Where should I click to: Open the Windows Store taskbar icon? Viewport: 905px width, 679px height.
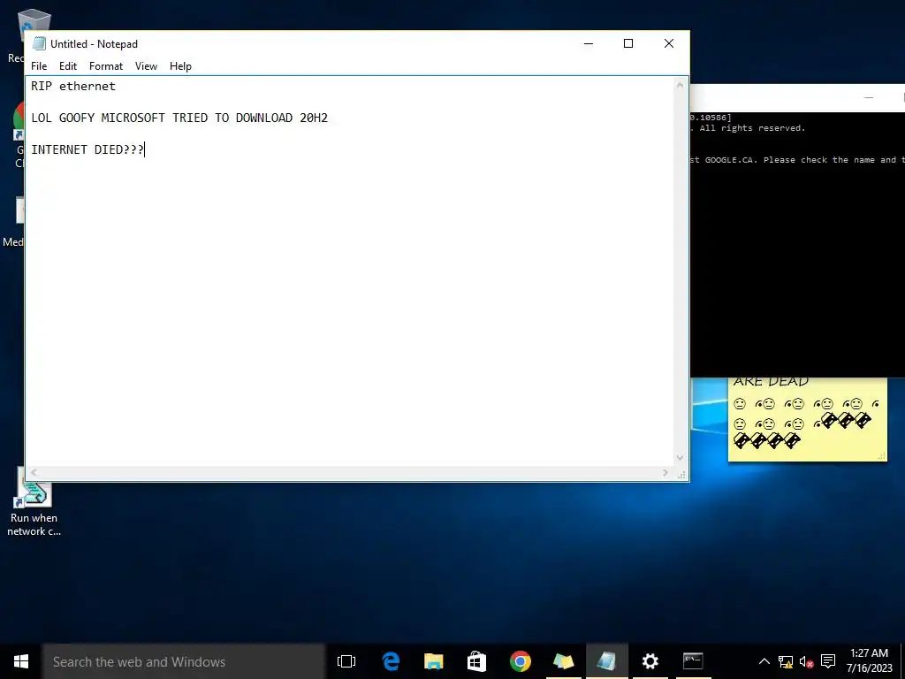(x=476, y=661)
